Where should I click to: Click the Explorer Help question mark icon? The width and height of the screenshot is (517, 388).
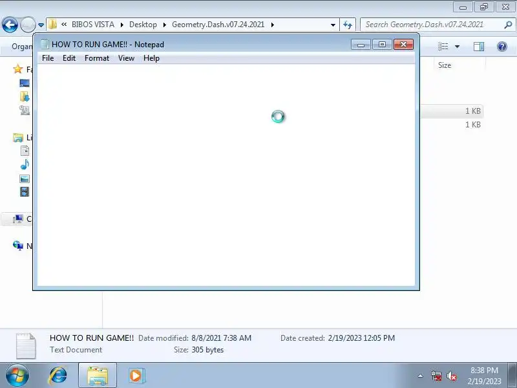pos(502,47)
